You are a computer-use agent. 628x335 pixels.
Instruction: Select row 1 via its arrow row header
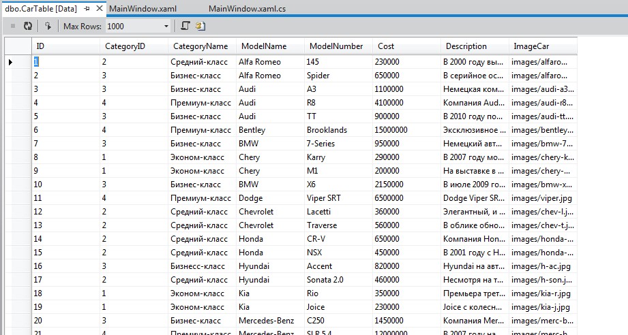[x=18, y=62]
